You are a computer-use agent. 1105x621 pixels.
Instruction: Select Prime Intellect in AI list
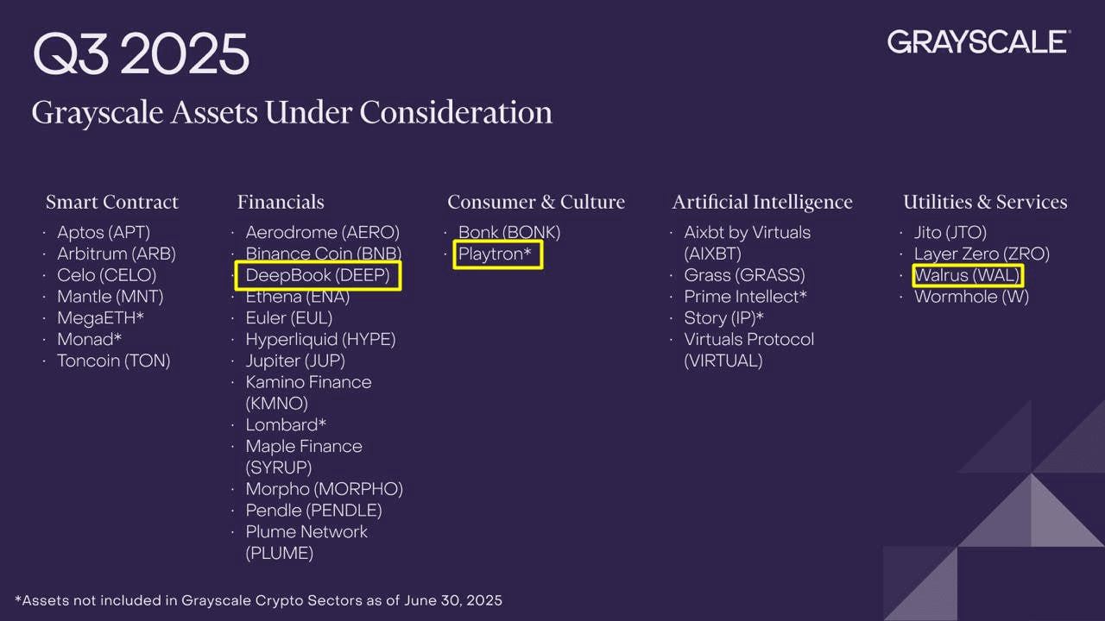(746, 297)
